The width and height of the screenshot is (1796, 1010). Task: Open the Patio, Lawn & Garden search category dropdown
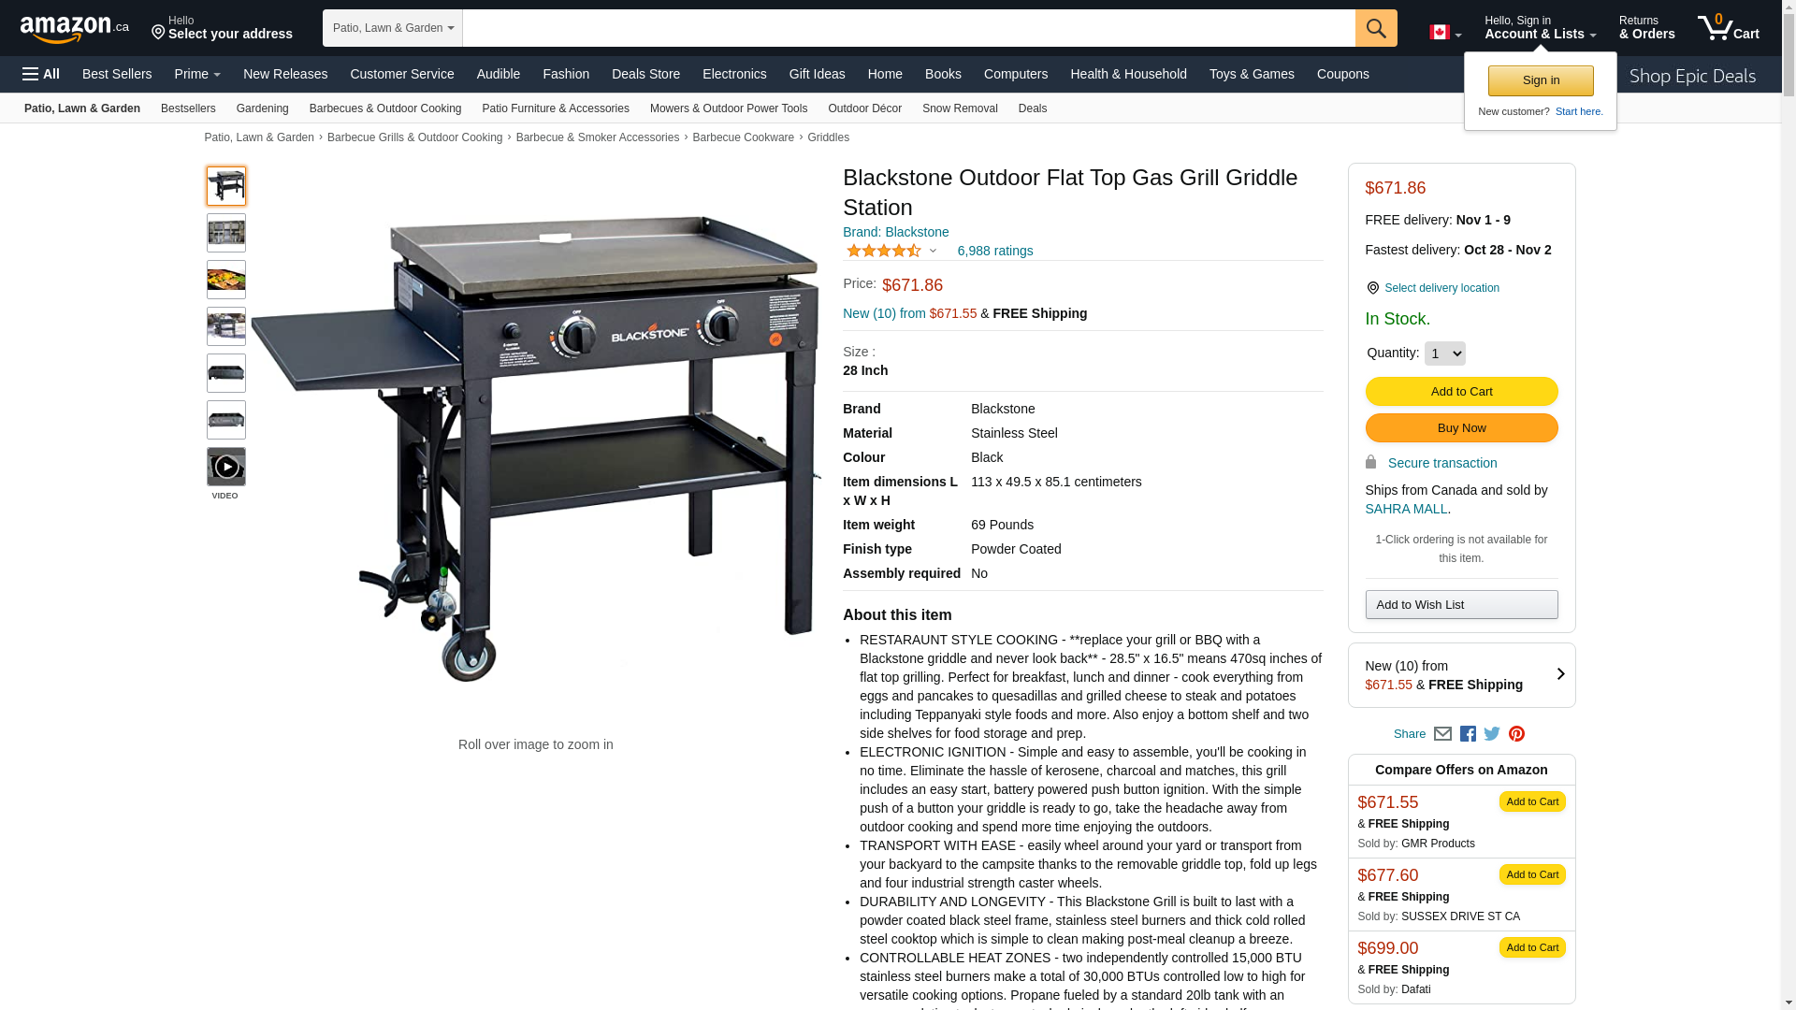[x=393, y=28]
